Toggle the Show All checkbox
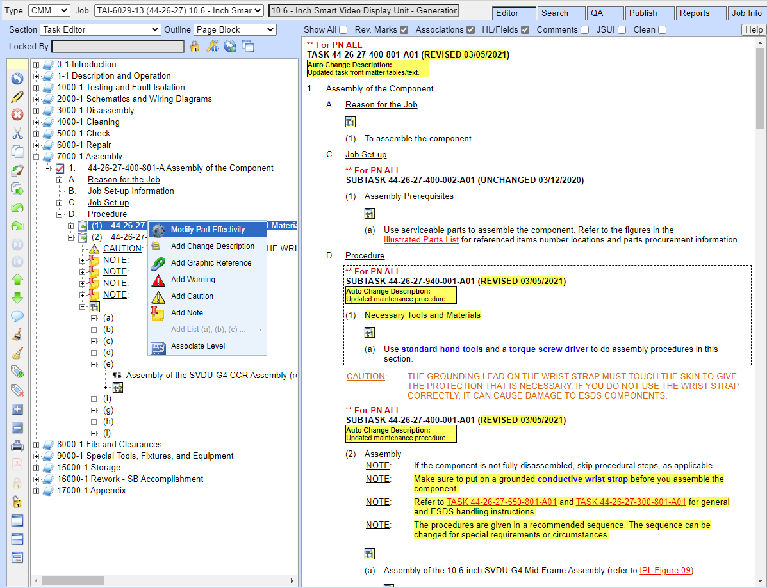Viewport: 767px width, 588px height. pos(343,30)
